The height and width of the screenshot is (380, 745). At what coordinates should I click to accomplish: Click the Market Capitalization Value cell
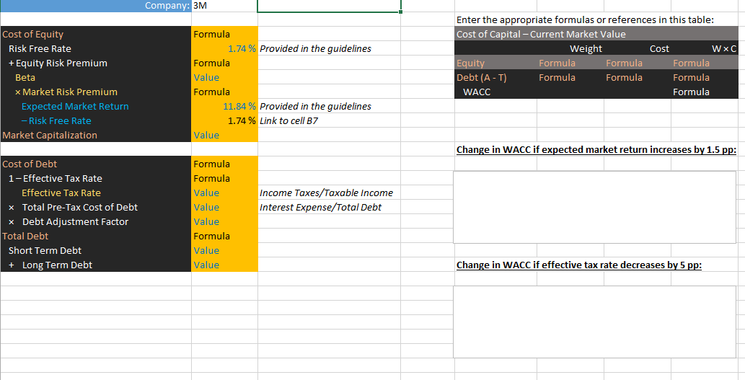(x=224, y=135)
